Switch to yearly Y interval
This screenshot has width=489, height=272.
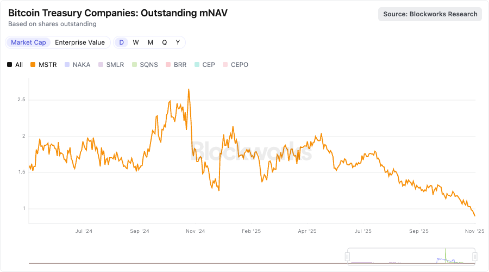tap(178, 42)
